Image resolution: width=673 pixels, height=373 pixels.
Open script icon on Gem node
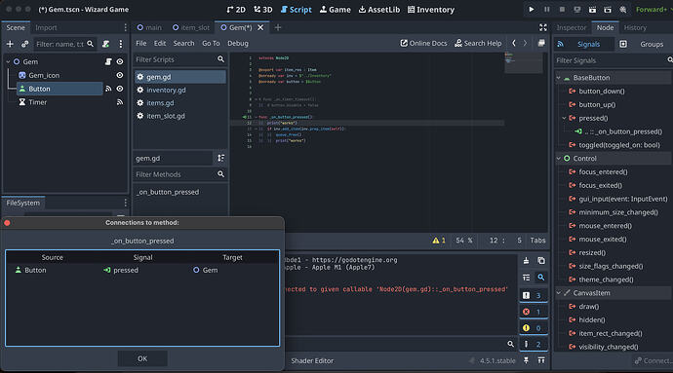(x=108, y=61)
